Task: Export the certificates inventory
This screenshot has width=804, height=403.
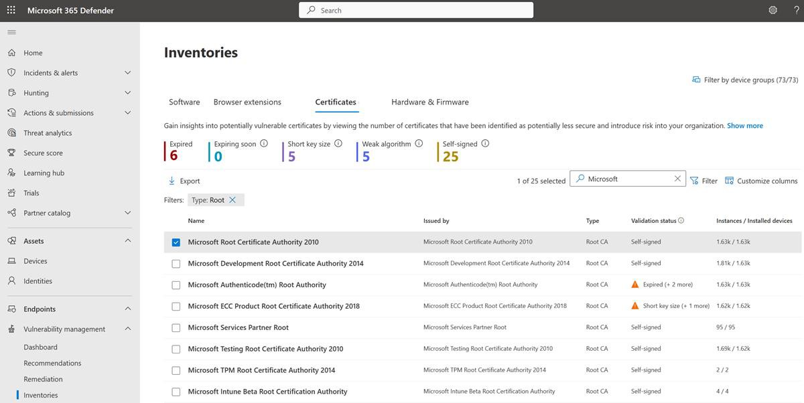Action: pos(183,180)
